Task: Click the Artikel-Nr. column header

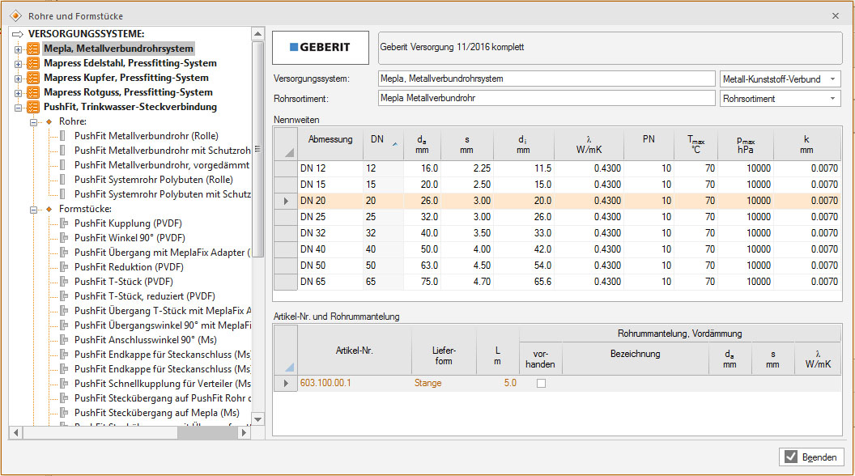Action: pyautogui.click(x=355, y=350)
